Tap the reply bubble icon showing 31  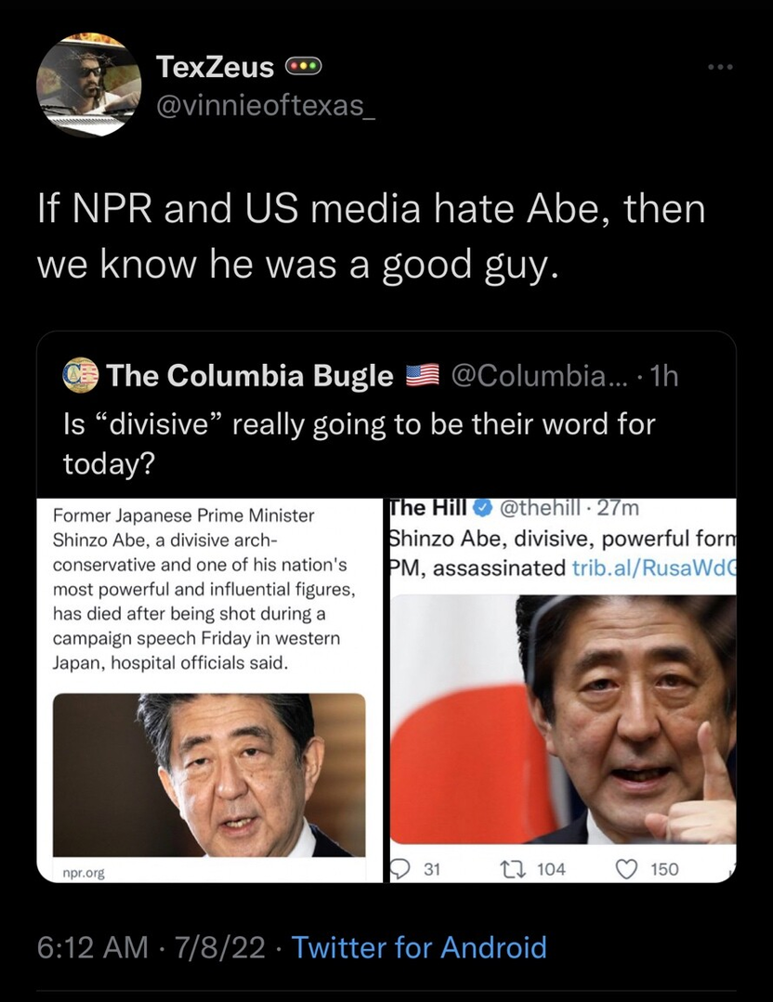(401, 868)
